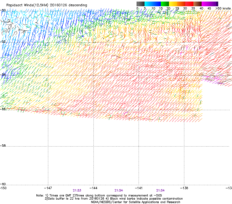
Task: Click the '-60' latitude axis label
Action: click(3, 184)
